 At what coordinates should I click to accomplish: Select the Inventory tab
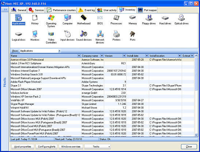127,10
